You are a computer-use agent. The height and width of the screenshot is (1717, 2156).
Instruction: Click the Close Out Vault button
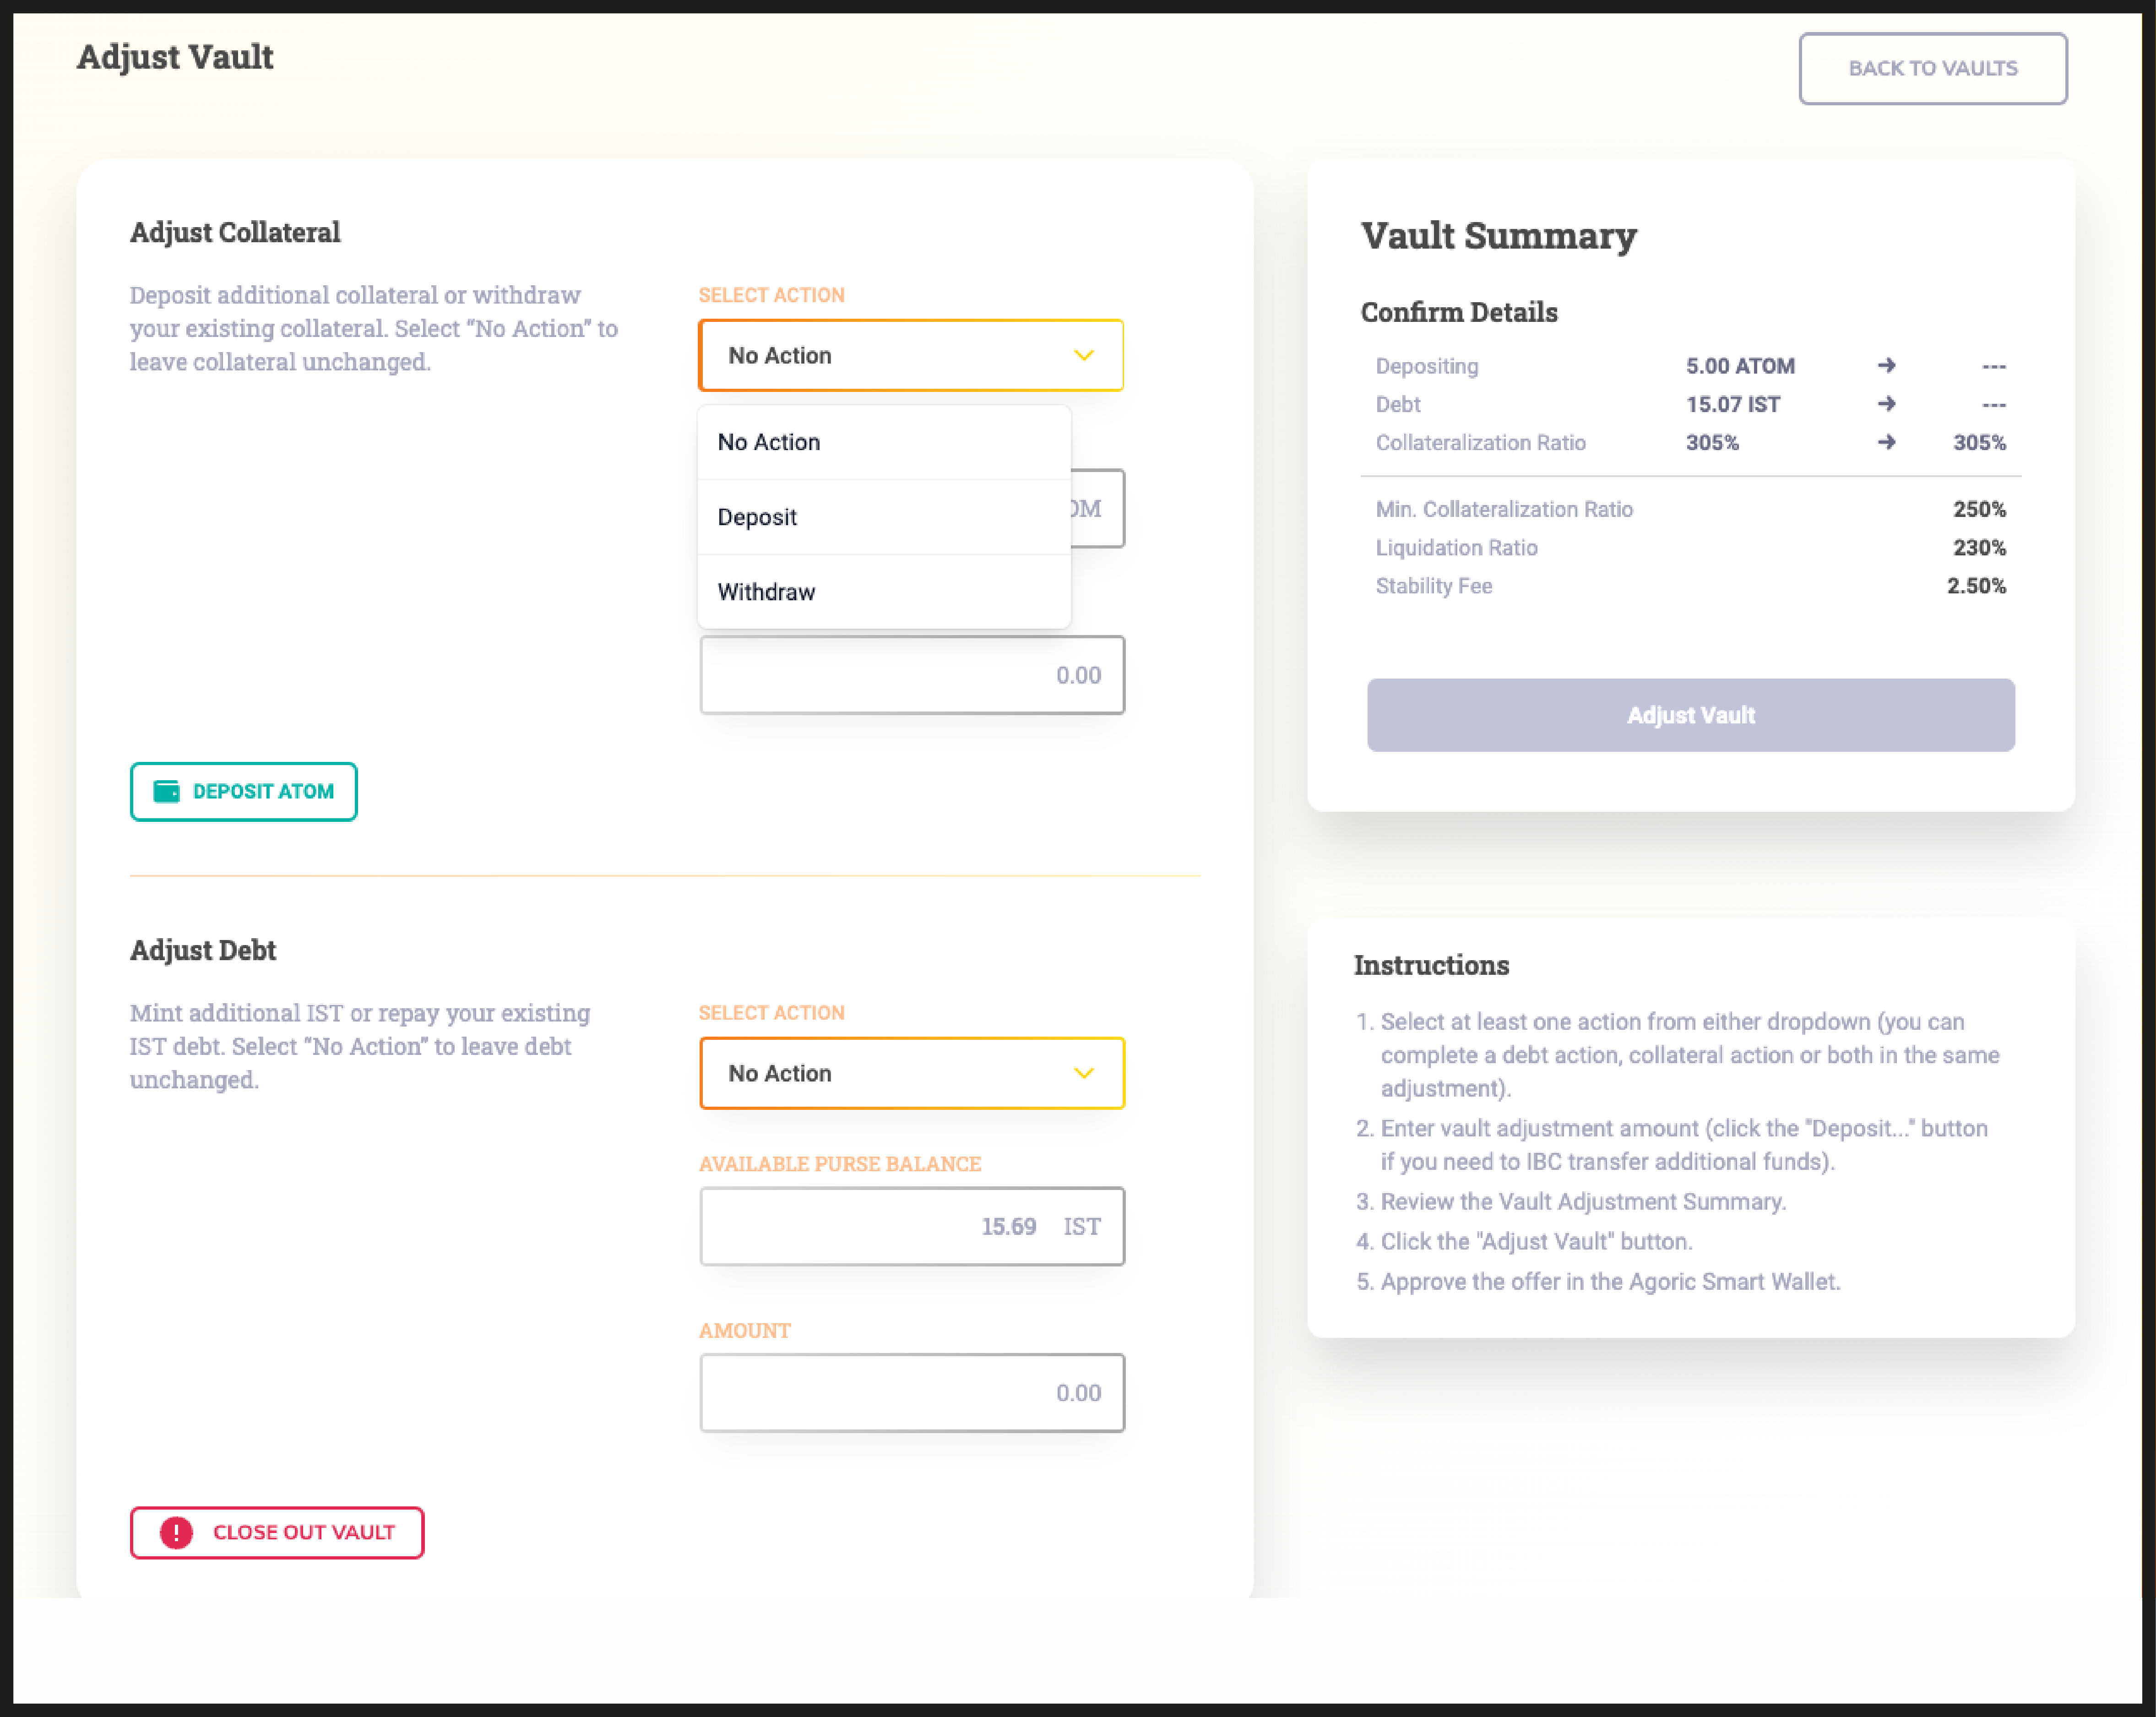pos(277,1532)
